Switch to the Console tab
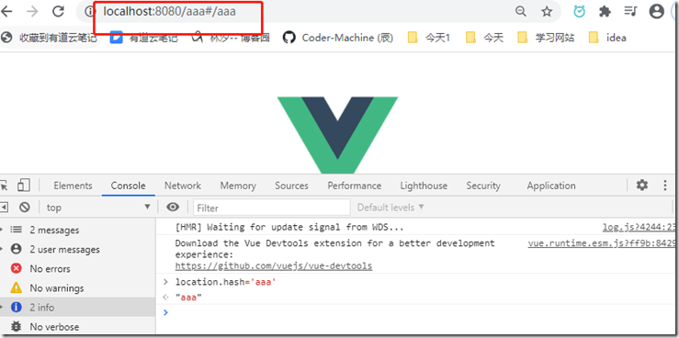The image size is (679, 338). pos(129,186)
